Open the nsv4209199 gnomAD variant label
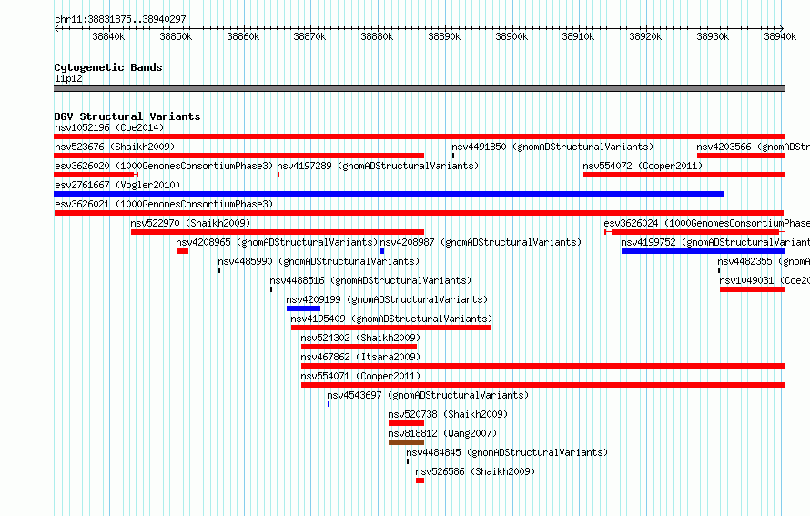 (387, 299)
